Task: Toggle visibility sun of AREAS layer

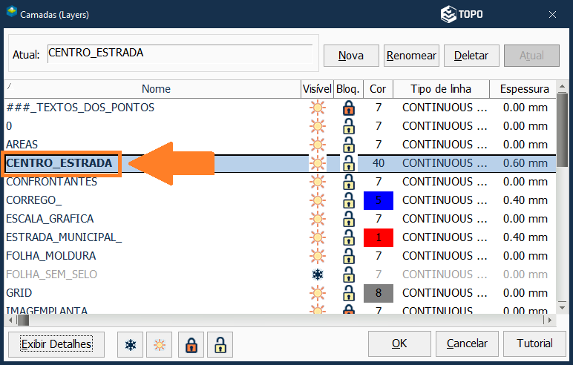Action: (x=318, y=145)
